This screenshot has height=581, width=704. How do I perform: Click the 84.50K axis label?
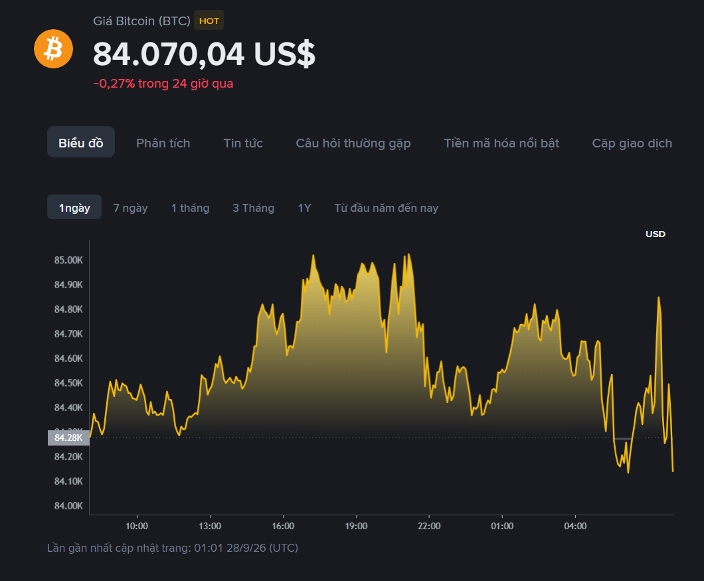click(x=68, y=383)
